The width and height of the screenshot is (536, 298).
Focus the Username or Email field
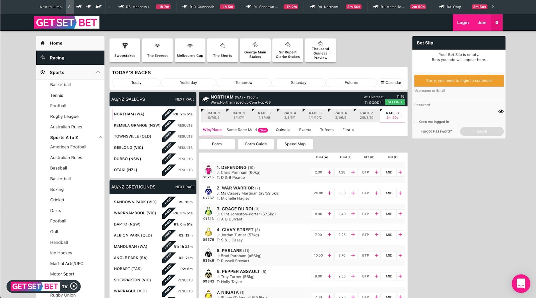coord(459,96)
